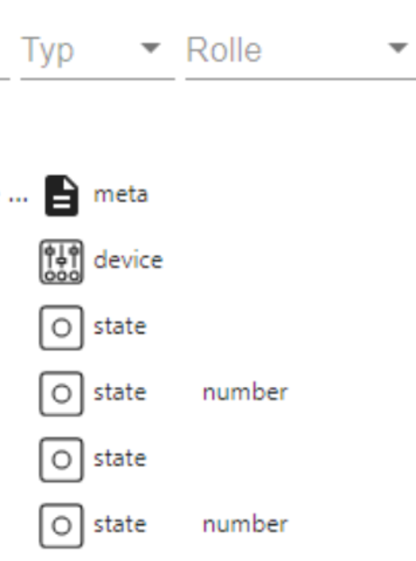The image size is (416, 561).
Task: Click the bottom state type label
Action: (x=120, y=524)
